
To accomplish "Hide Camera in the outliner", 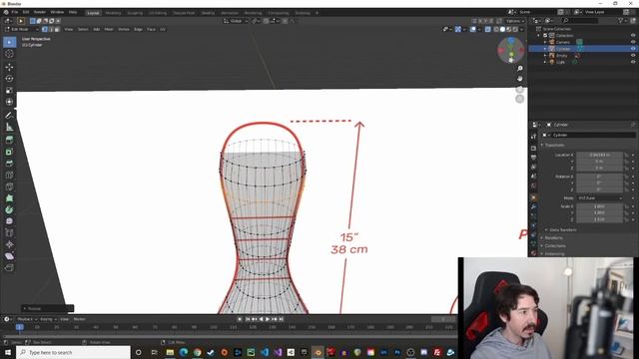I will click(633, 42).
